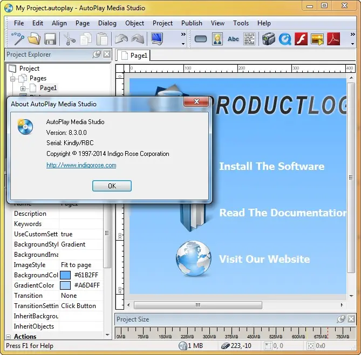This screenshot has width=361, height=355.
Task: Open the File menu
Action: coord(19,23)
